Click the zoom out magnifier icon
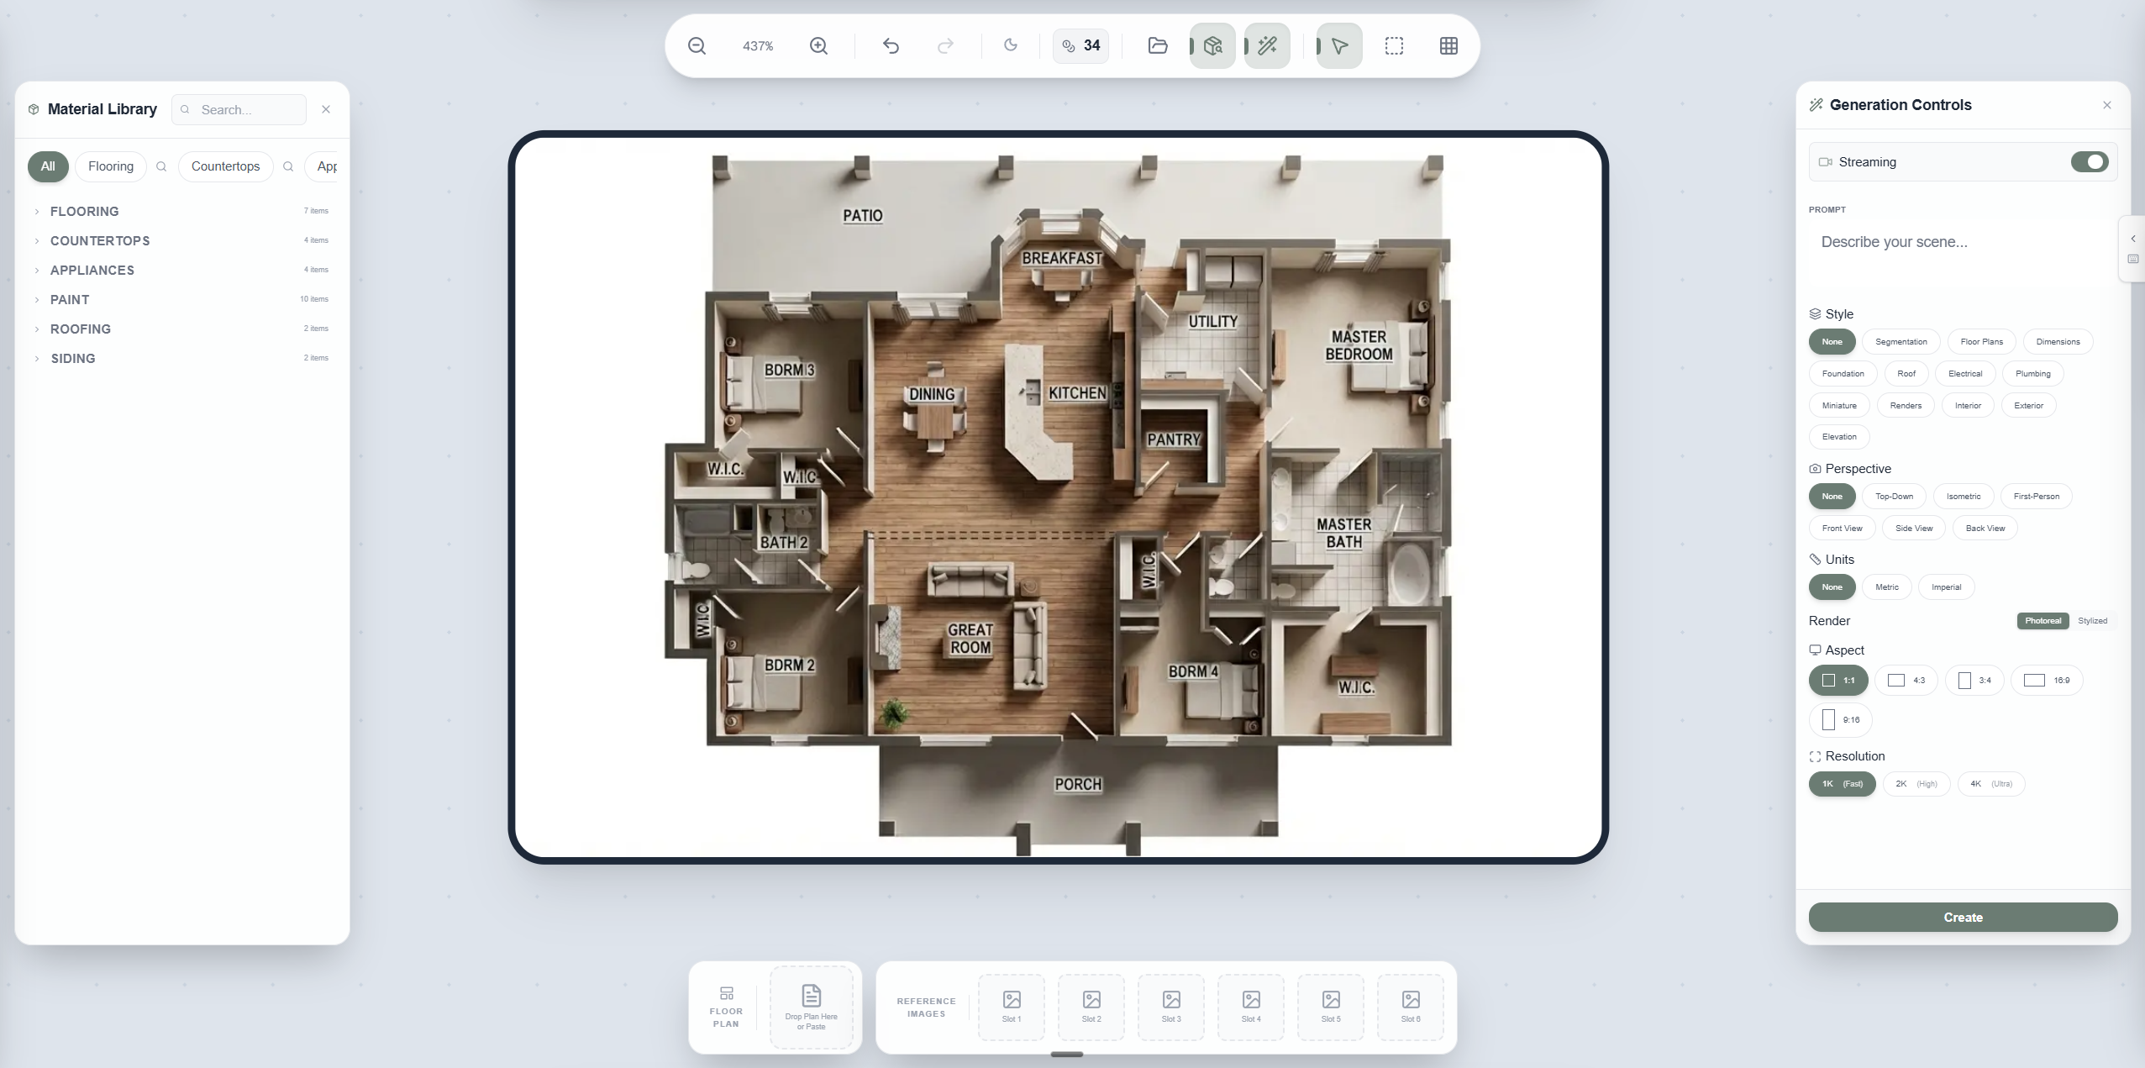 [697, 46]
